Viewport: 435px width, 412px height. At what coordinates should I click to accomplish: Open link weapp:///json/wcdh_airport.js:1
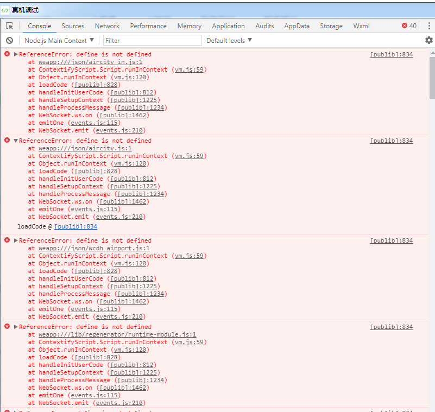(x=94, y=248)
